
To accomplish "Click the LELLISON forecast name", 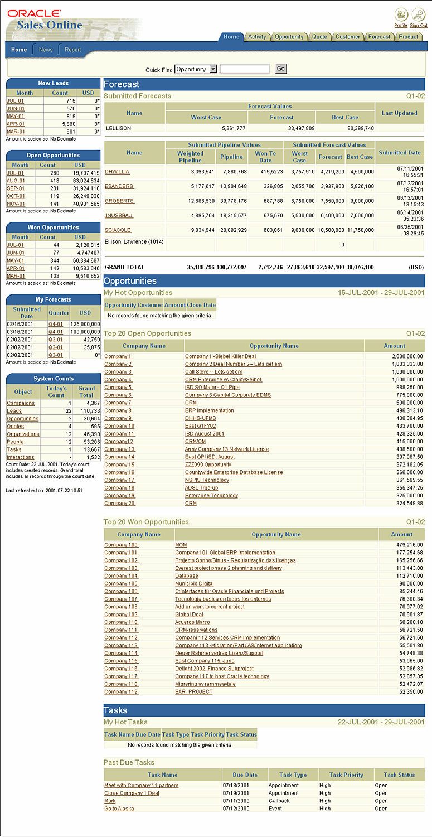I will (x=118, y=128).
